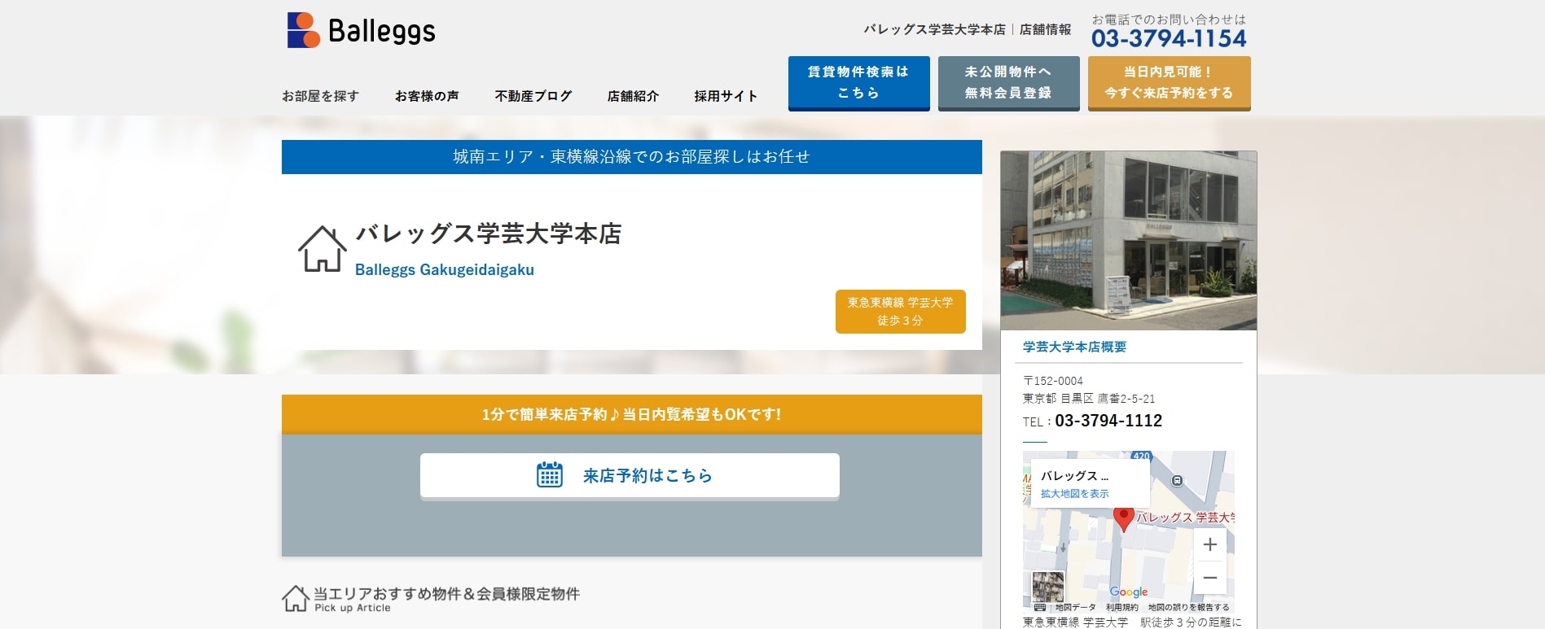The height and width of the screenshot is (629, 1545).
Task: Click 賃貸物件検索はこちら blue button
Action: [x=858, y=83]
